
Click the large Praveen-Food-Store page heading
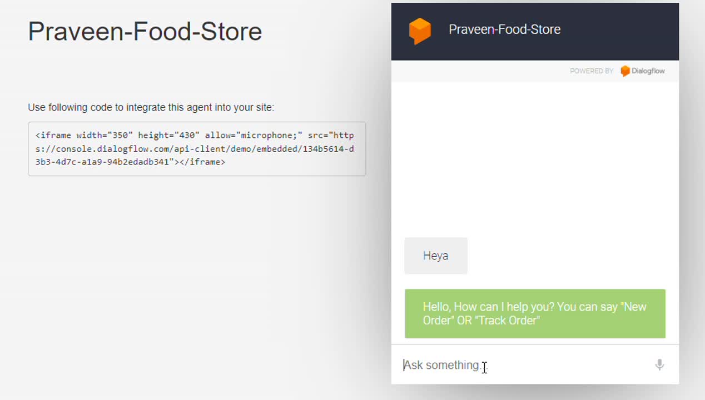145,31
